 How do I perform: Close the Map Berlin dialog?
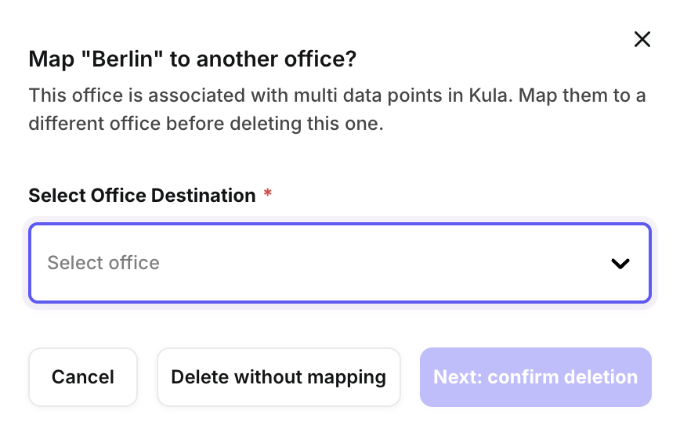click(642, 40)
